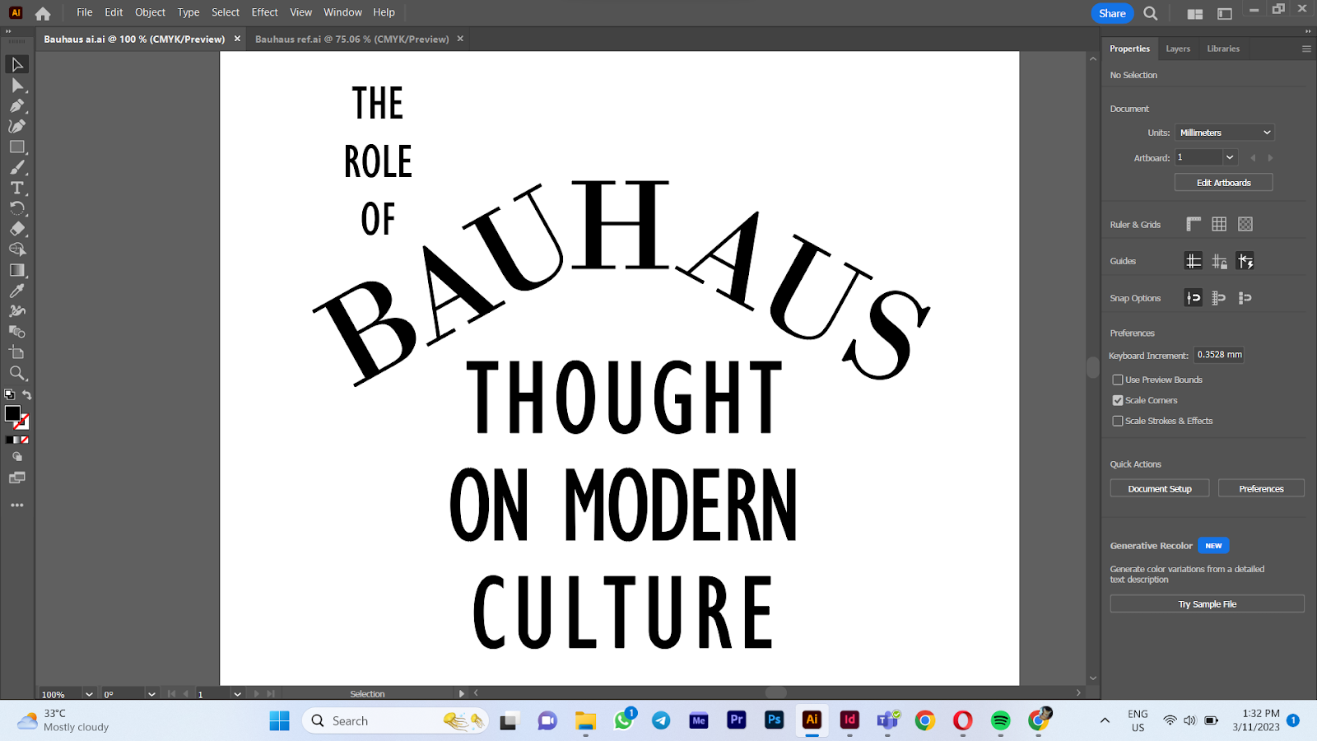Show hidden system tray icons
Viewport: 1317px width, 741px height.
click(1105, 720)
